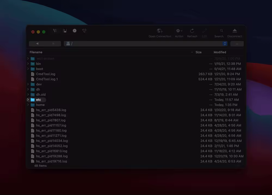Select the dh folder icon

pos(33,90)
